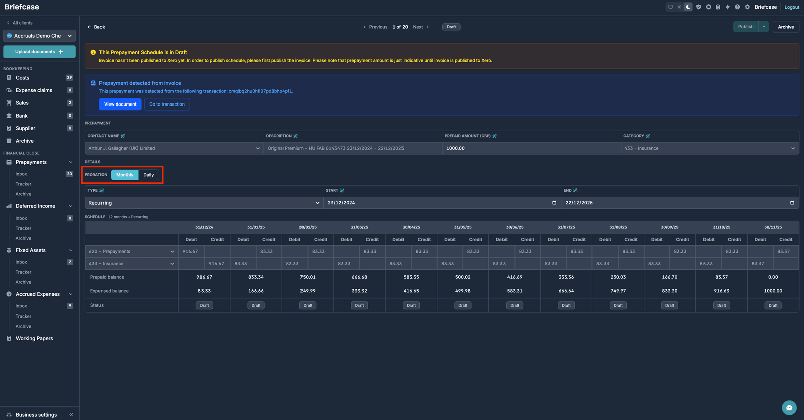This screenshot has height=420, width=804.
Task: Click the Archive button at top right
Action: pyautogui.click(x=786, y=27)
